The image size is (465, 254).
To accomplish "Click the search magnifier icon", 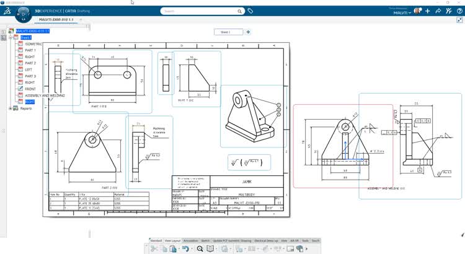I will point(239,11).
